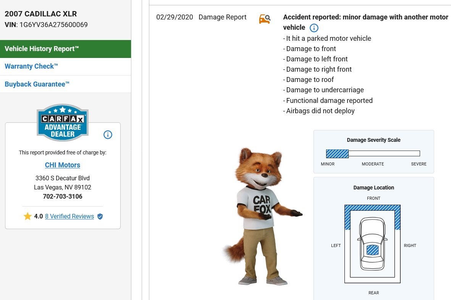The height and width of the screenshot is (300, 451).
Task: Click the 2007 CADILLAC XLR heading
Action: coord(41,14)
